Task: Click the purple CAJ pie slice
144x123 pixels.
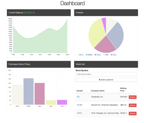Action: click(104, 24)
